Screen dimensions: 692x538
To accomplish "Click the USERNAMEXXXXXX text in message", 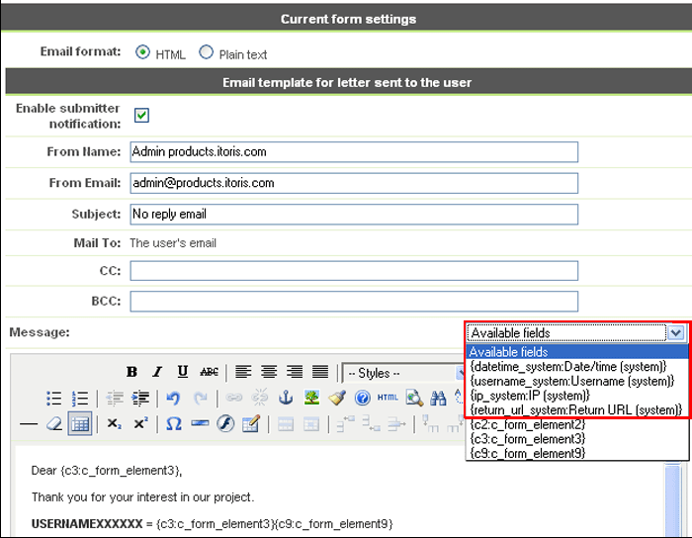I will pos(87,524).
